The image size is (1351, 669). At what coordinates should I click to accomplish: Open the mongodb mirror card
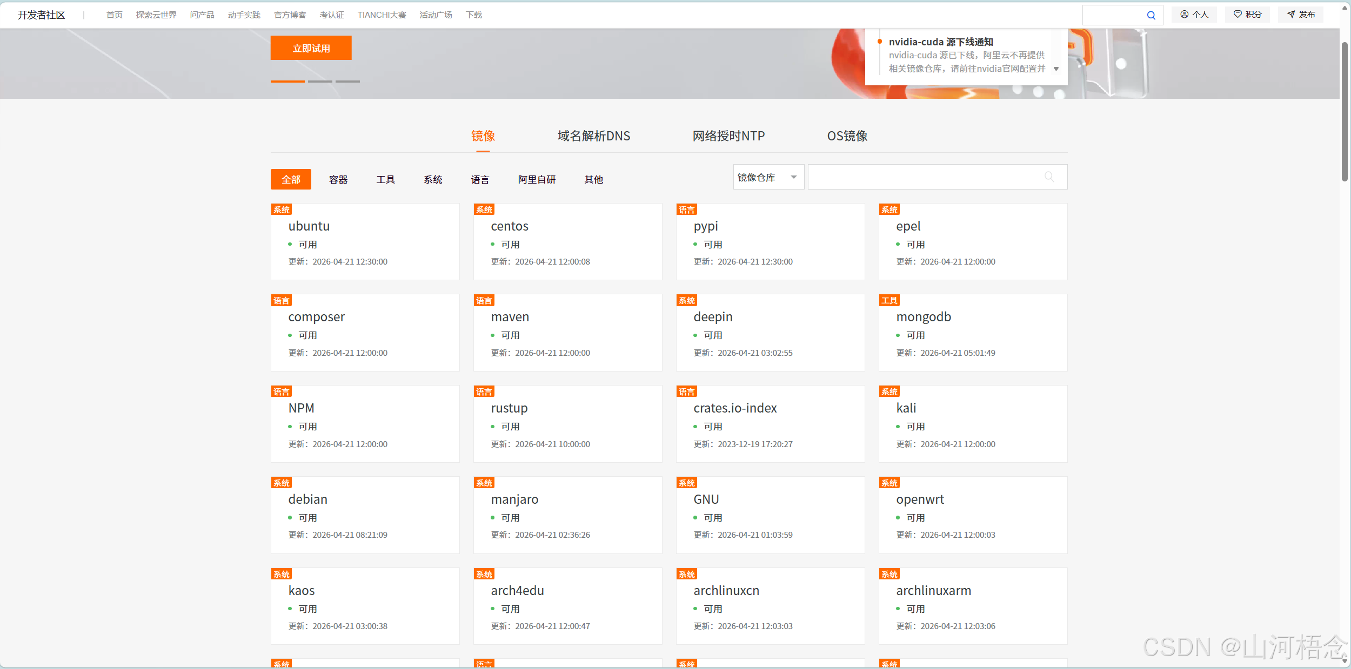pos(973,333)
